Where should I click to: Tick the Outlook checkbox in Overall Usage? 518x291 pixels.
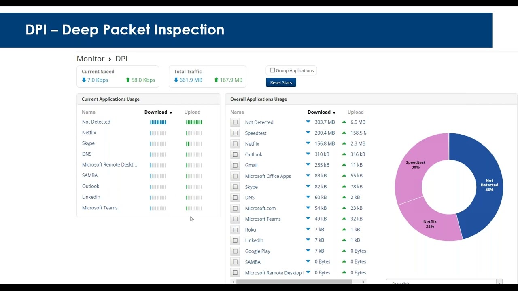point(235,154)
